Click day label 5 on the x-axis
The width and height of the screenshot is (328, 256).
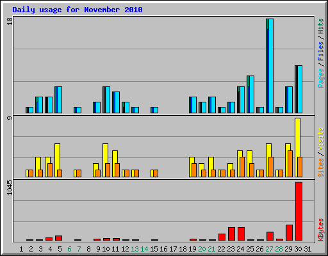(60, 249)
